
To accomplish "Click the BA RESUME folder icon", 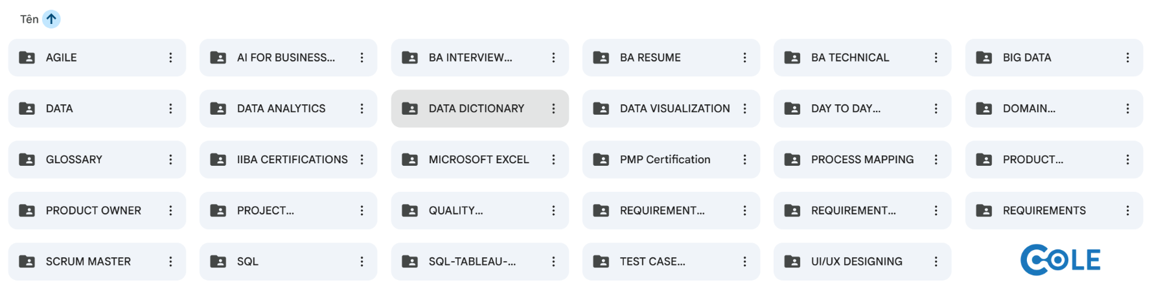I will tap(601, 58).
